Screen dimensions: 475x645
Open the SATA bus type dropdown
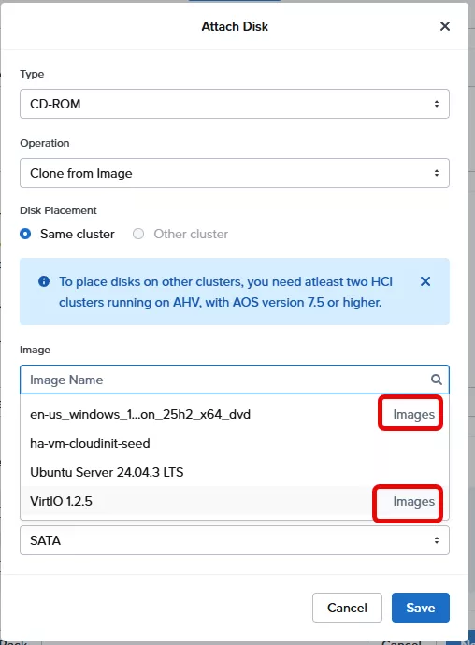coord(235,540)
